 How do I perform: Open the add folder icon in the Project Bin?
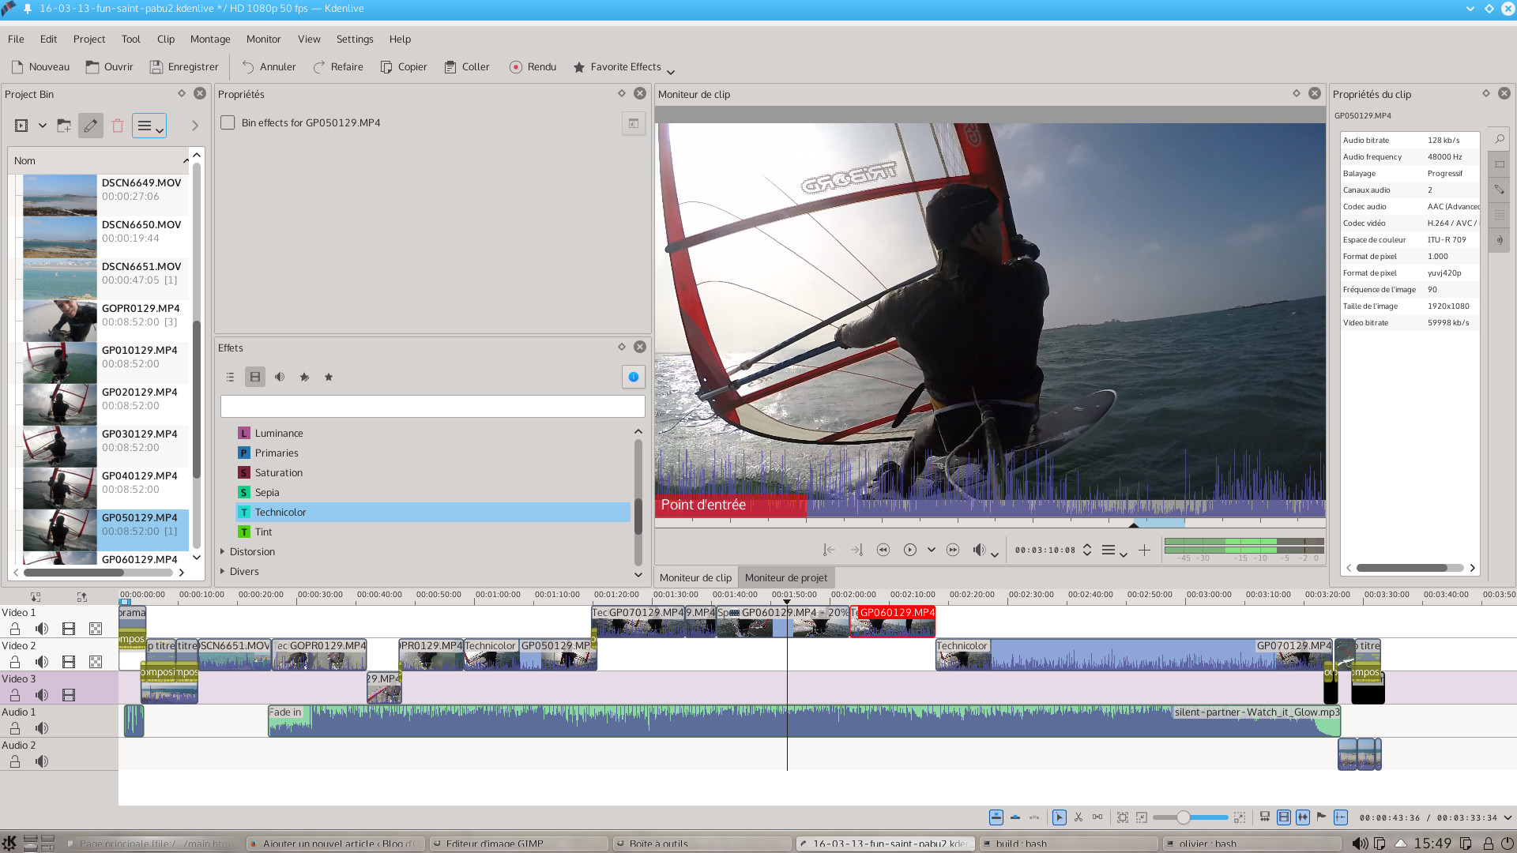[x=64, y=126]
